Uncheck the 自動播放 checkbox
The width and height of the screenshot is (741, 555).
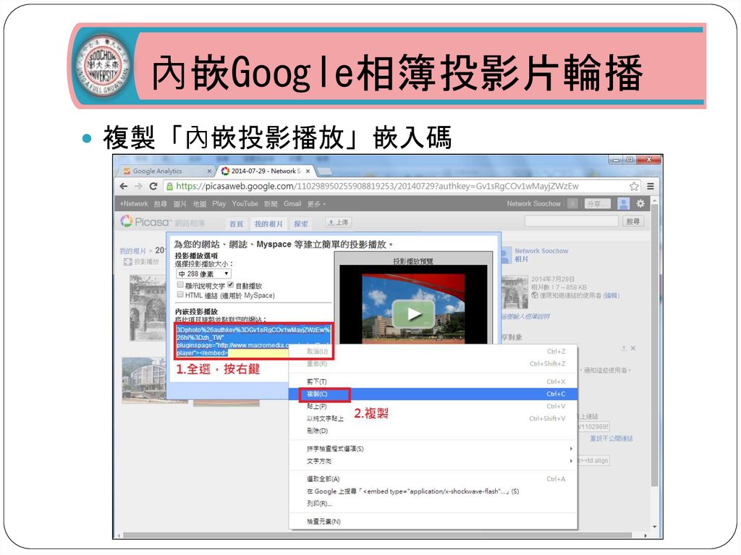231,285
